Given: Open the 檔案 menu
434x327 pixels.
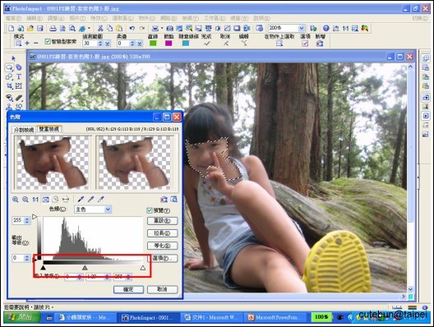Looking at the screenshot, I should 13,19.
